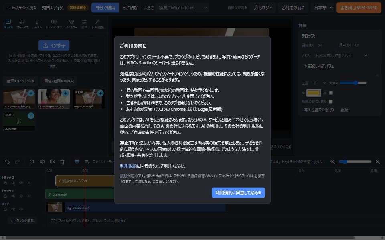
Task: Click the テロップ text input field
Action: click(340, 69)
